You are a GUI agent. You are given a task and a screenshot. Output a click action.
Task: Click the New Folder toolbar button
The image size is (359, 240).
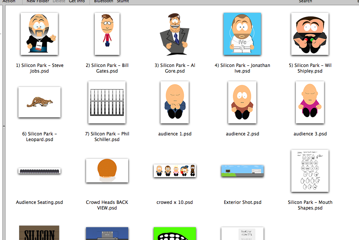38,2
